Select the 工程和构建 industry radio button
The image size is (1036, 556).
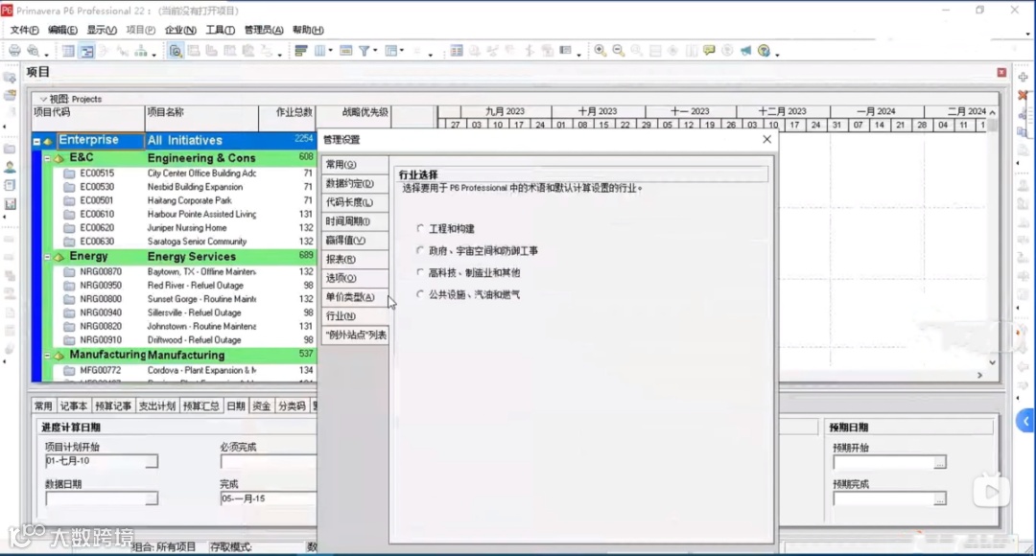click(419, 228)
